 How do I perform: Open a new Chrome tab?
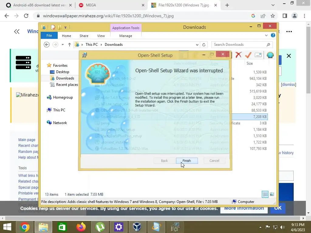click(227, 5)
